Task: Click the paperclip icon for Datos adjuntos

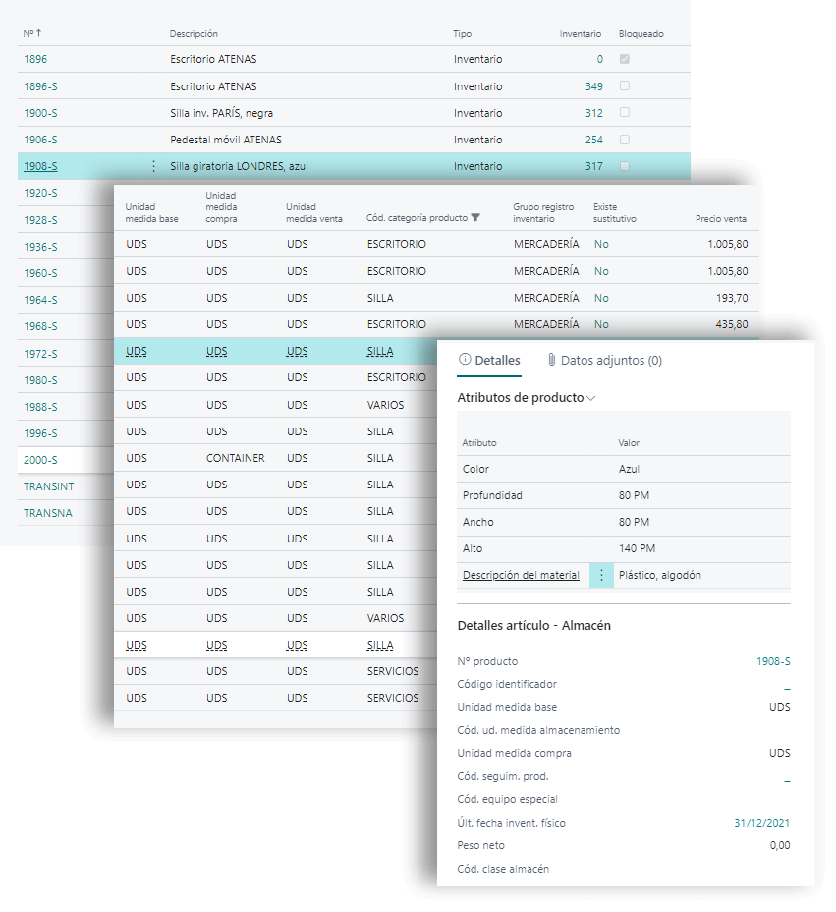Action: coord(552,361)
